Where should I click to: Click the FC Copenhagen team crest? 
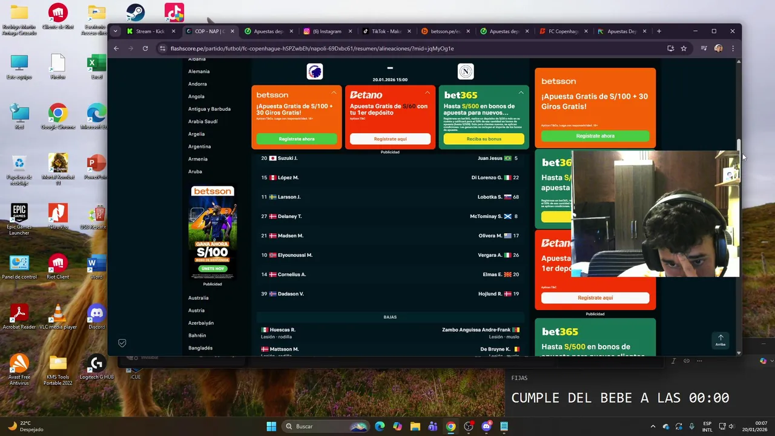point(315,71)
